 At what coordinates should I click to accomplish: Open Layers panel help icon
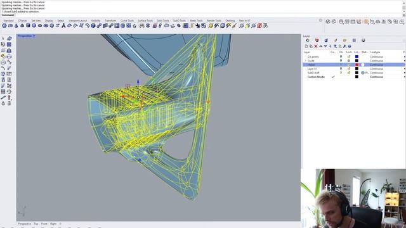point(350,46)
